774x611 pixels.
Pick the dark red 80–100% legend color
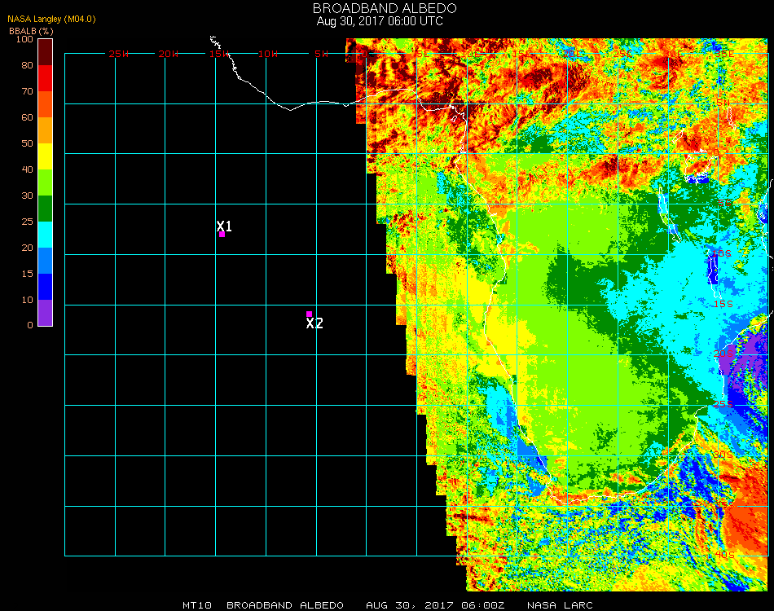(x=46, y=52)
